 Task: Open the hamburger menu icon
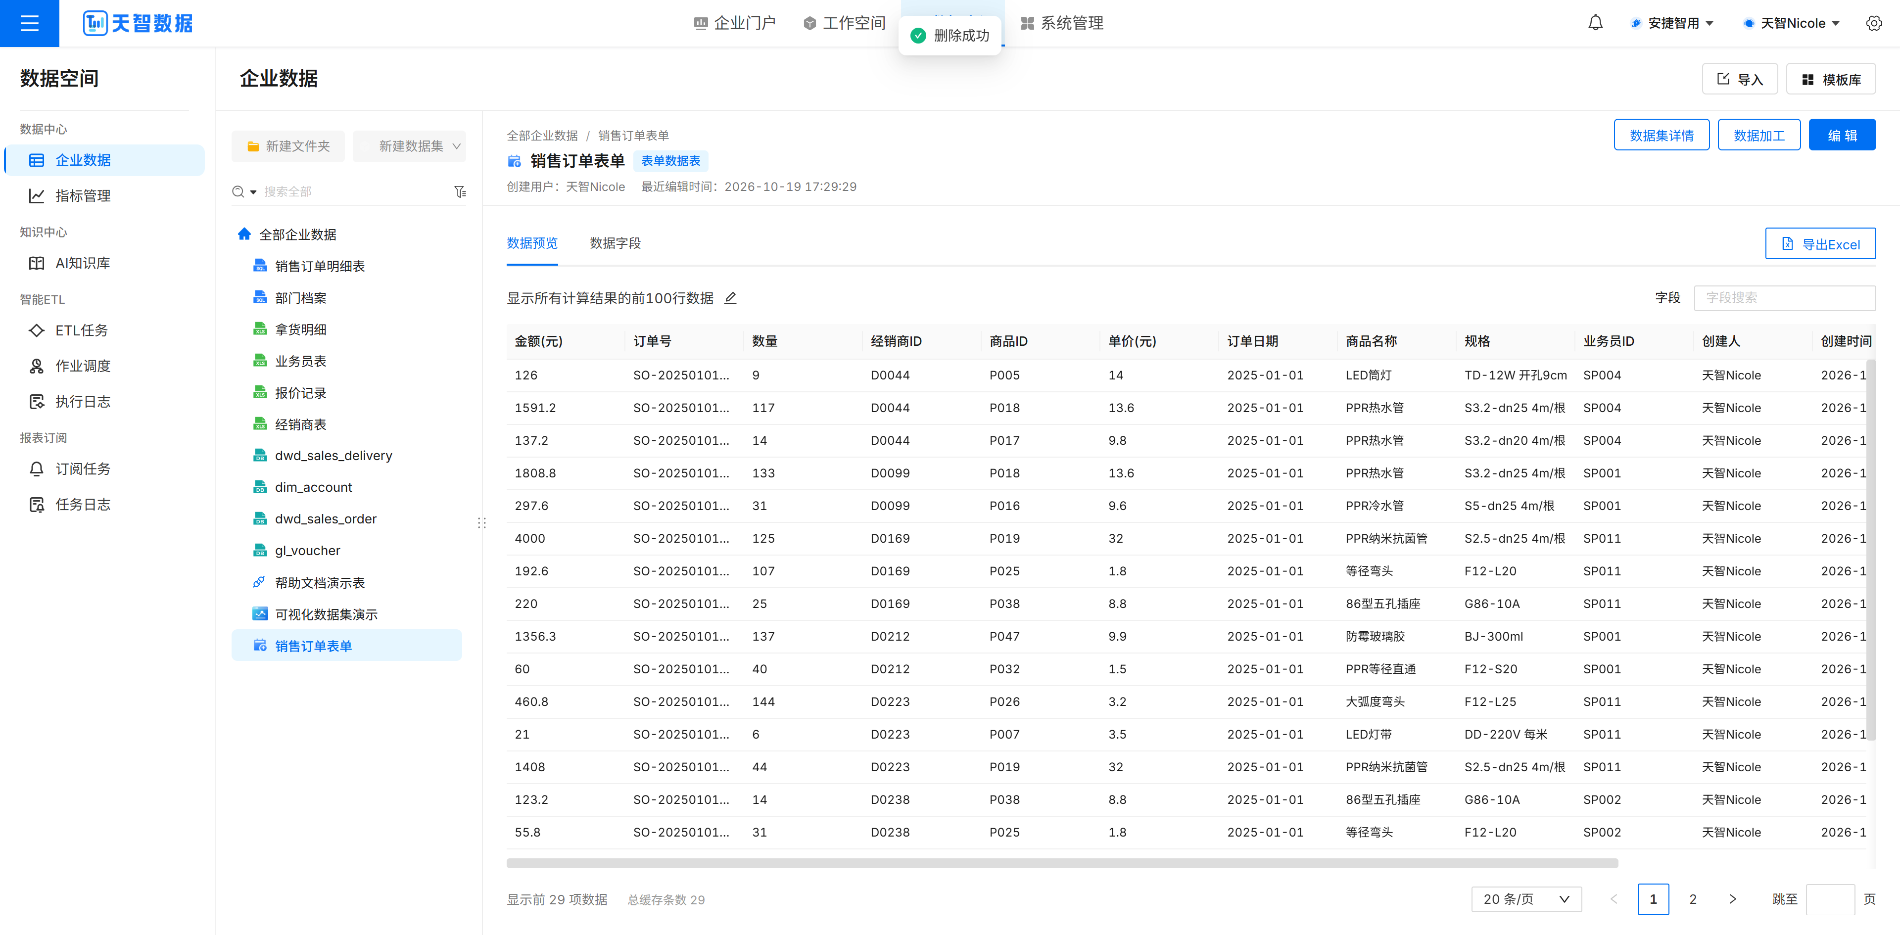point(30,24)
